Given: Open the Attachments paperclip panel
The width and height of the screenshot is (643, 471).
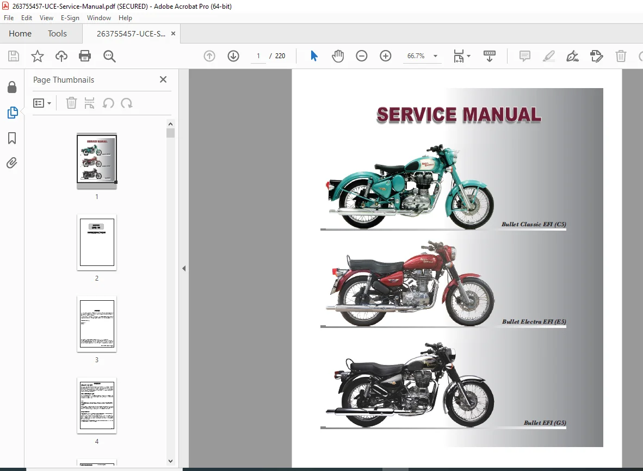Looking at the screenshot, I should click(x=13, y=163).
